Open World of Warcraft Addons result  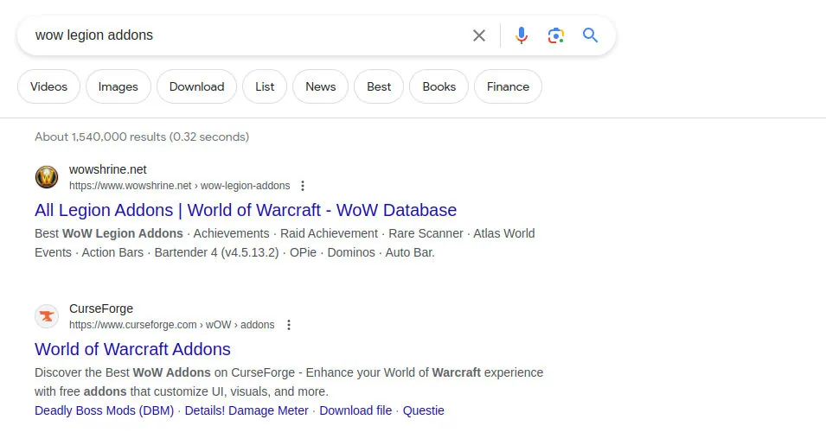[x=132, y=349]
